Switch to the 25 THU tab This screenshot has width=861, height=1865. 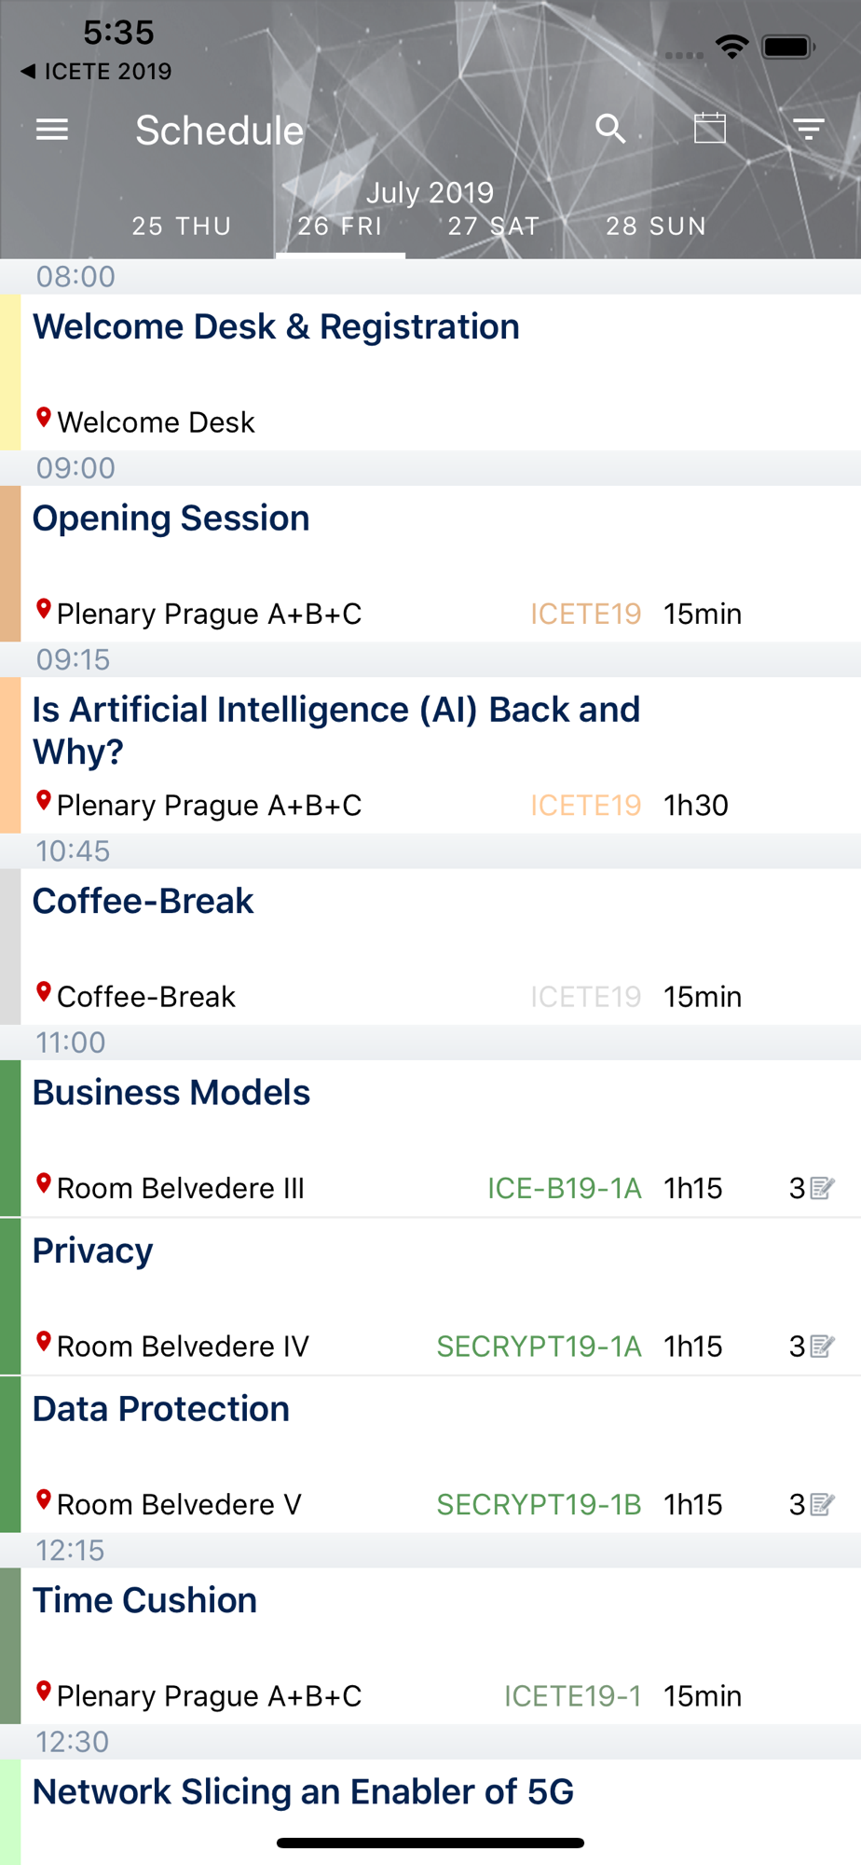coord(181,227)
